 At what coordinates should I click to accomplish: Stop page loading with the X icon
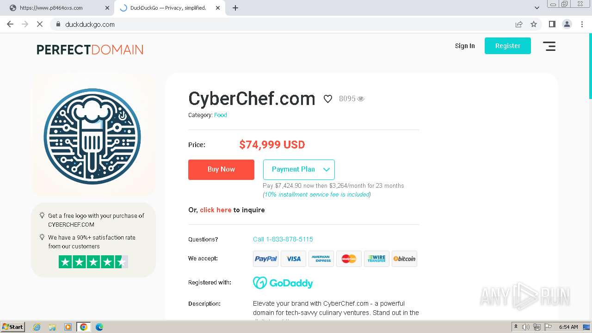click(x=40, y=24)
